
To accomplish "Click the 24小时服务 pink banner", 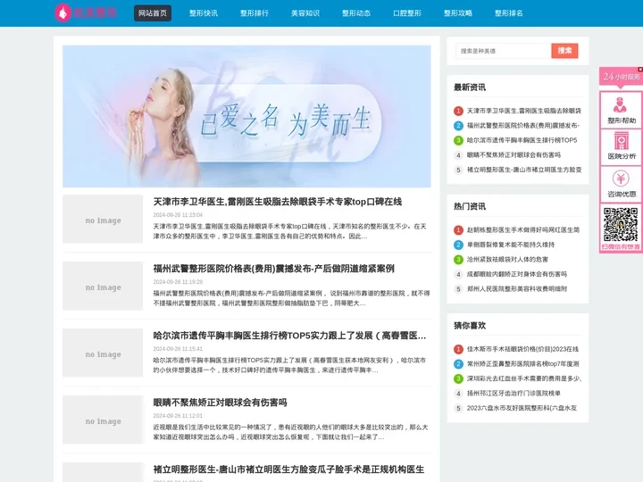I will pos(621,77).
